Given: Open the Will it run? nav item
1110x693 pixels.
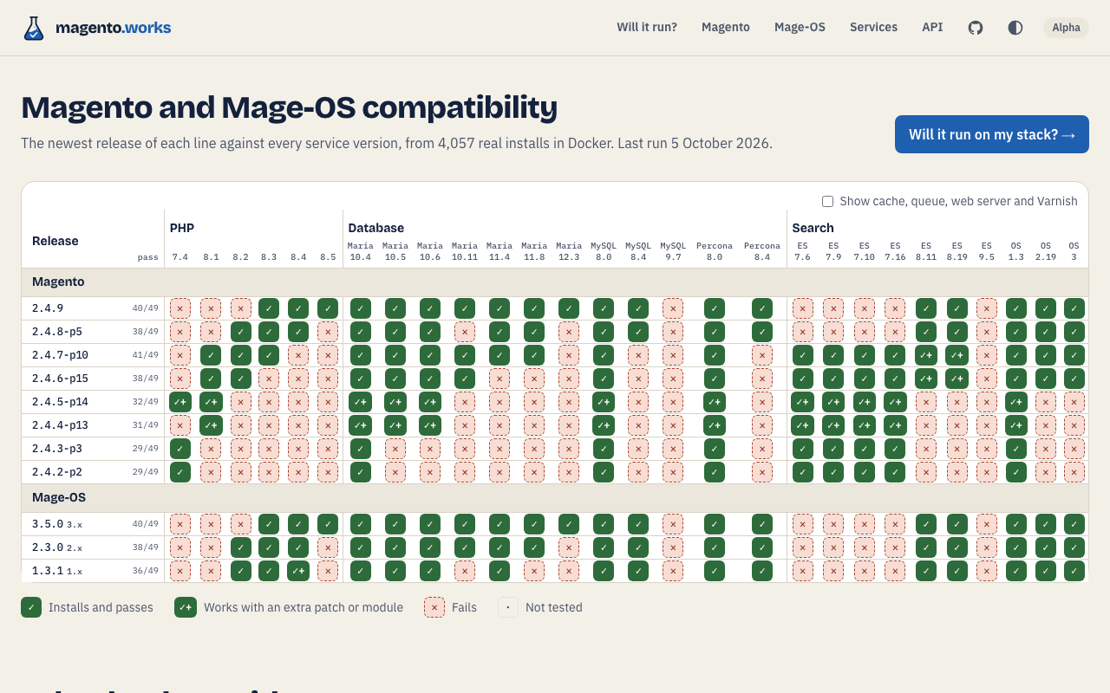Looking at the screenshot, I should pyautogui.click(x=647, y=28).
